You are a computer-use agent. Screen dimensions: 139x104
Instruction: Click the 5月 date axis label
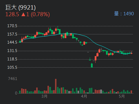pos(122,96)
